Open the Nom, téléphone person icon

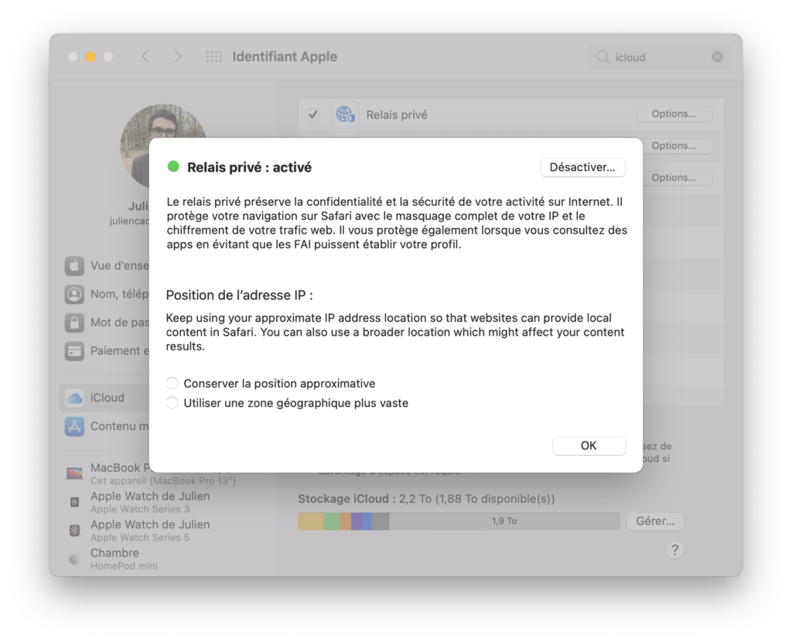pos(74,294)
